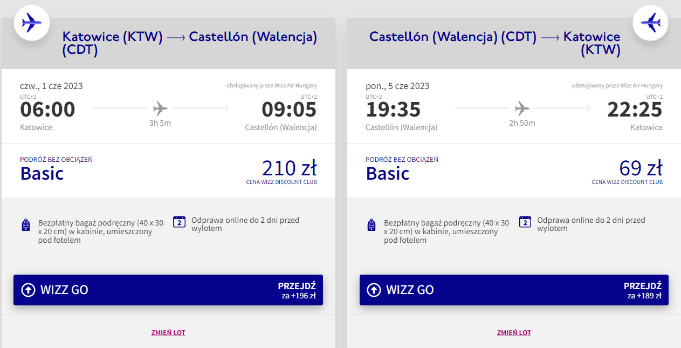
Task: Click the 22:25 arrival time in Katowice
Action: (x=635, y=110)
